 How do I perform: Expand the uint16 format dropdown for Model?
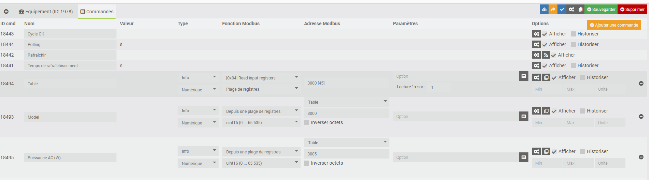click(x=261, y=122)
